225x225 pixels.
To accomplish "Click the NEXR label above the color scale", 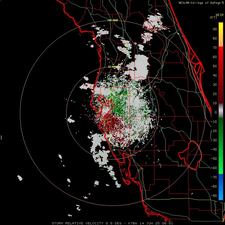I will 220,15.
